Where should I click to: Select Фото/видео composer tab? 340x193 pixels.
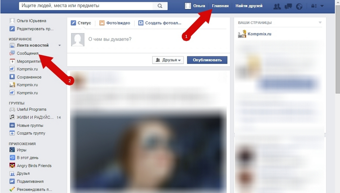pos(115,23)
